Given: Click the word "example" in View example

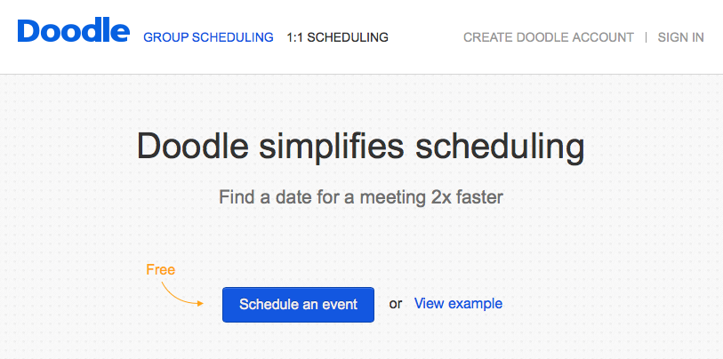Looking at the screenshot, I should pyautogui.click(x=475, y=304).
